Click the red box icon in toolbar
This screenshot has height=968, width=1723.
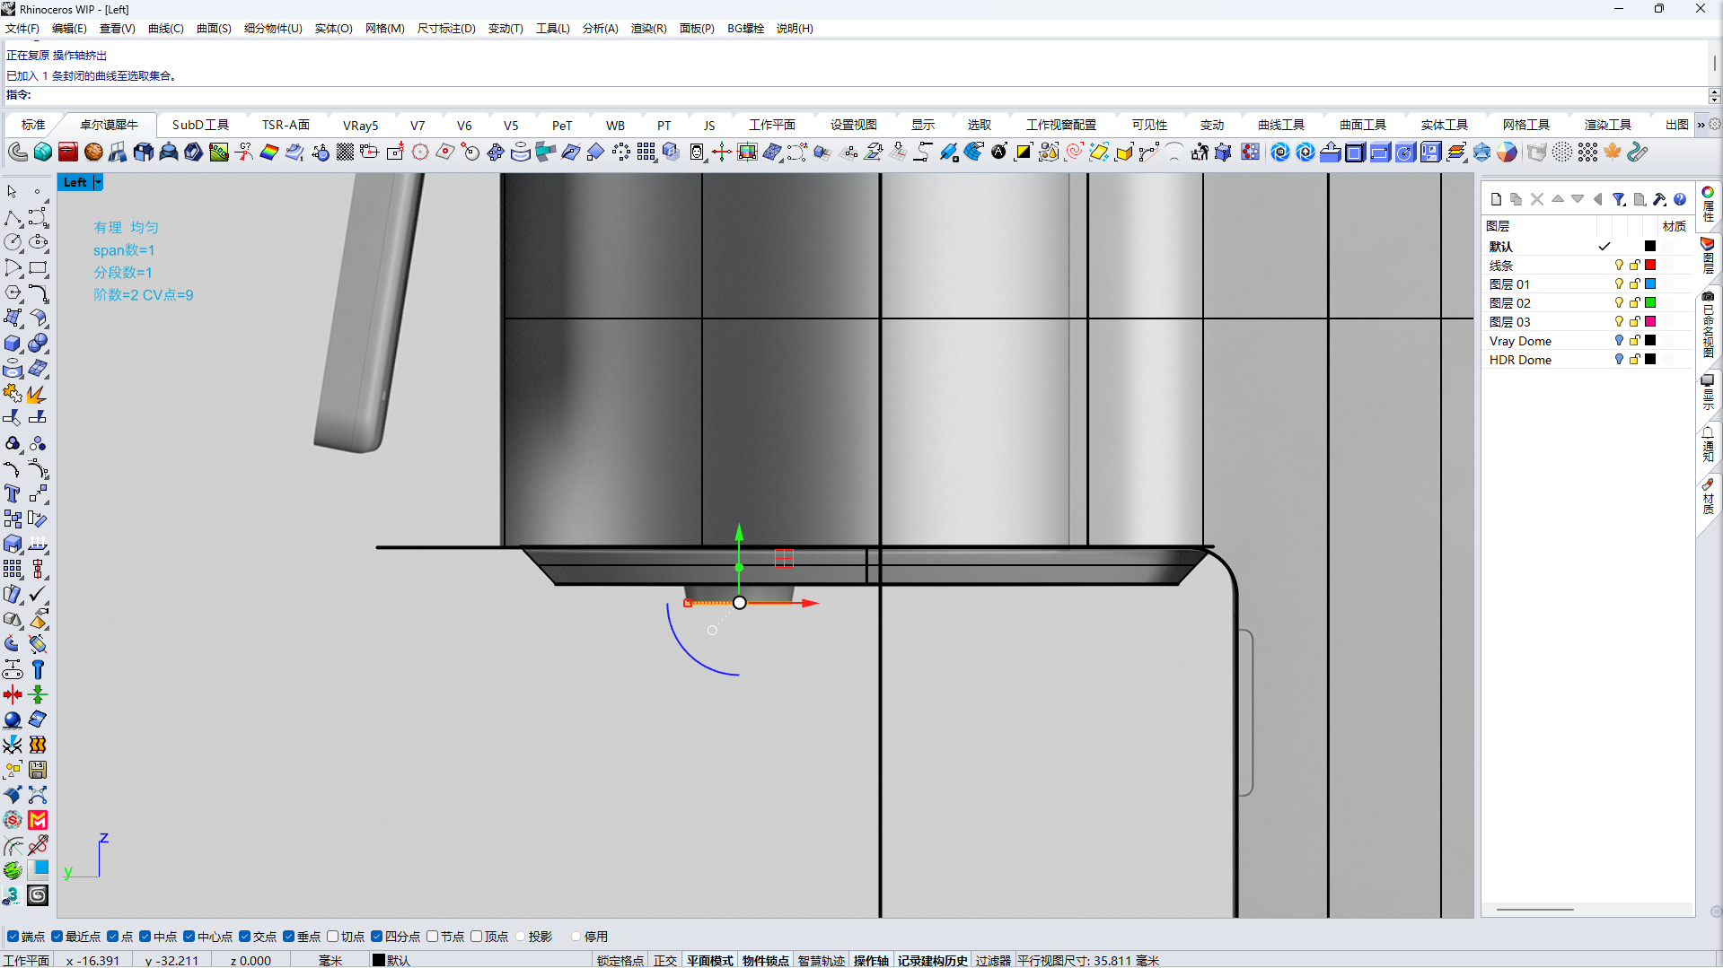point(68,153)
